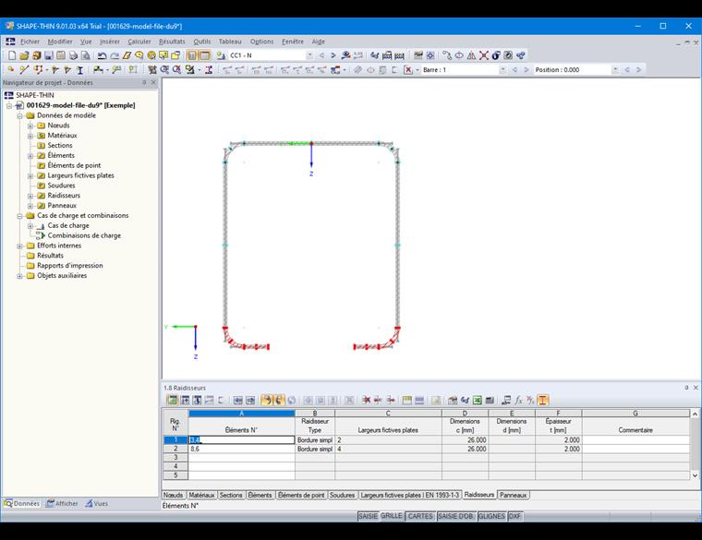Click the Éléments N° cell in row 2
This screenshot has height=540, width=702.
242,449
